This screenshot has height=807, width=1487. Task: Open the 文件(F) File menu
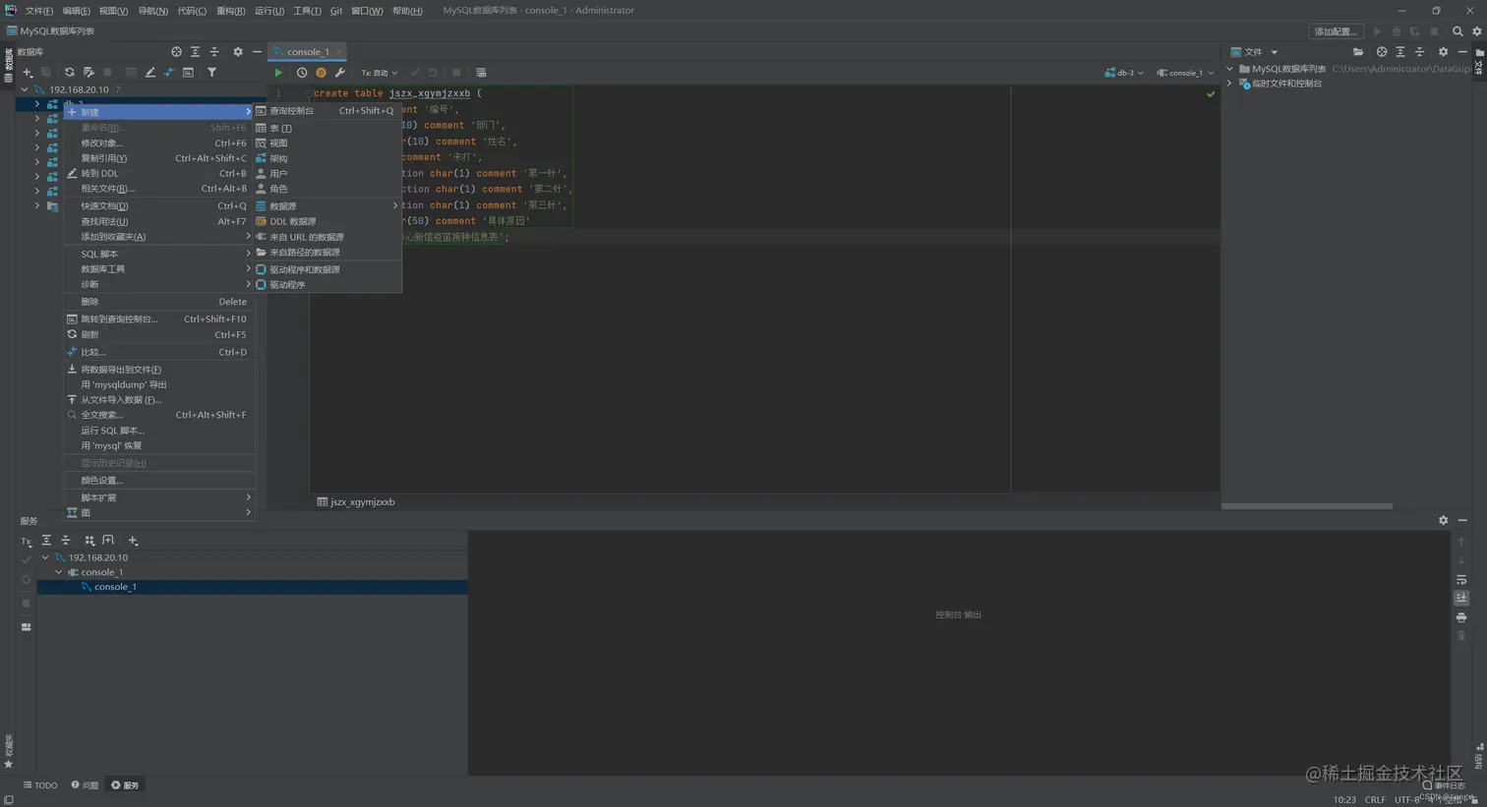pyautogui.click(x=38, y=11)
